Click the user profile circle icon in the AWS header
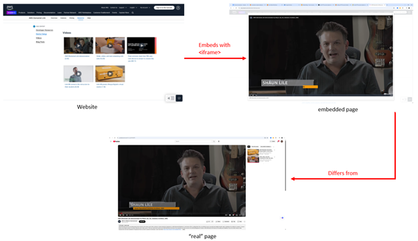 (x=178, y=8)
